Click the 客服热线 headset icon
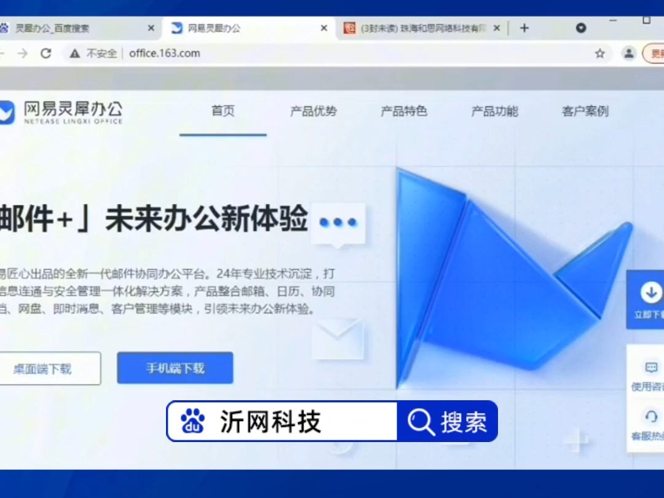The image size is (664, 498). pyautogui.click(x=651, y=417)
